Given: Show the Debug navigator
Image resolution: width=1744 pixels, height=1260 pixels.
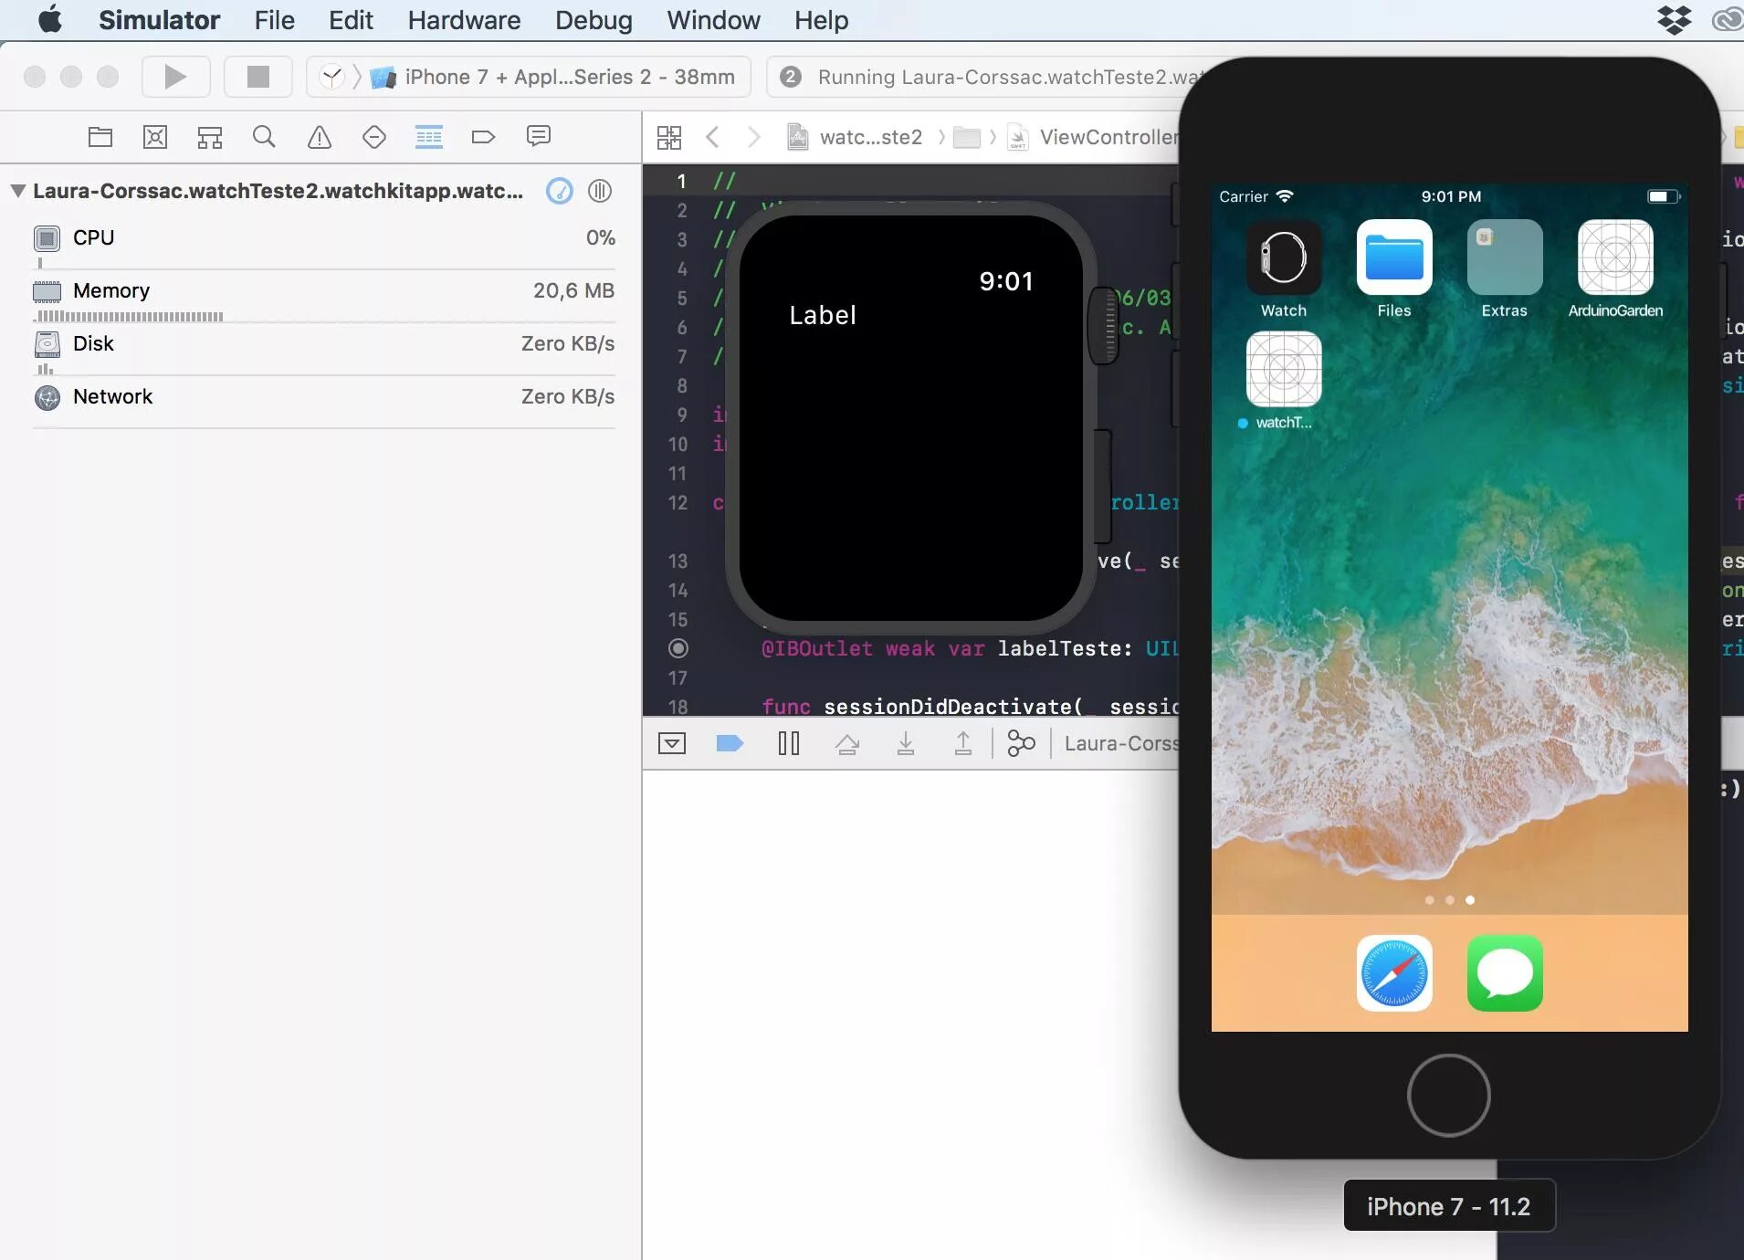Looking at the screenshot, I should (429, 137).
